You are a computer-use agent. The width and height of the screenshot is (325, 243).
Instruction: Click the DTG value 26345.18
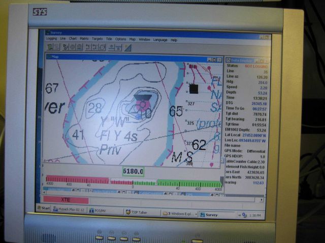coord(259,104)
